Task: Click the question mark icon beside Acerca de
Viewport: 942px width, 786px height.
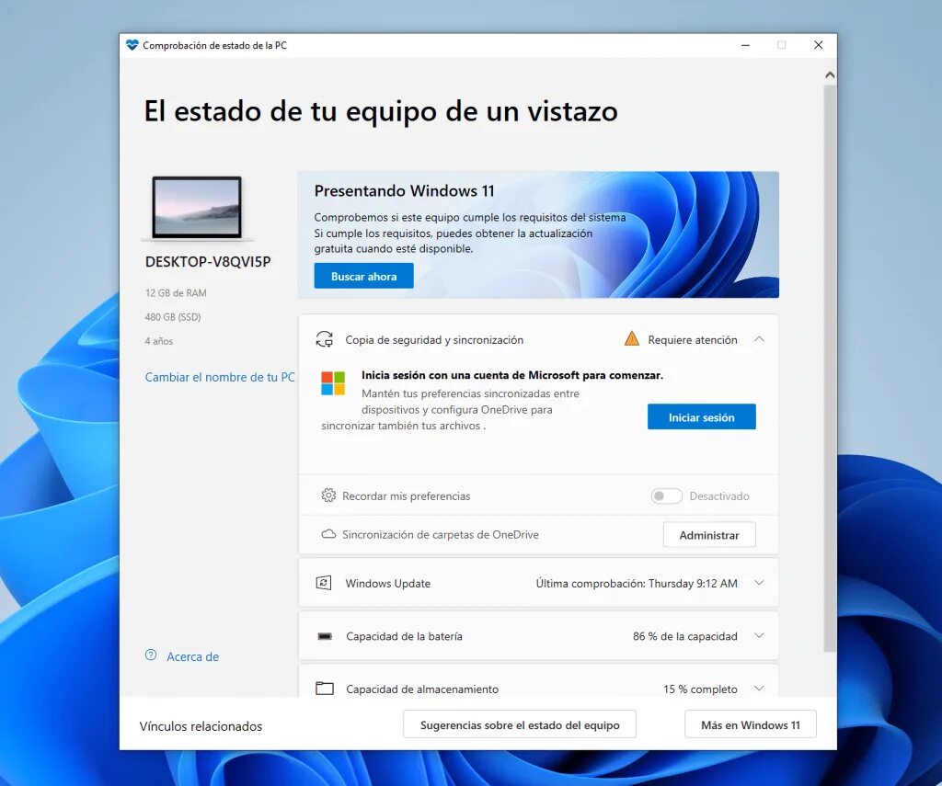Action: point(151,655)
